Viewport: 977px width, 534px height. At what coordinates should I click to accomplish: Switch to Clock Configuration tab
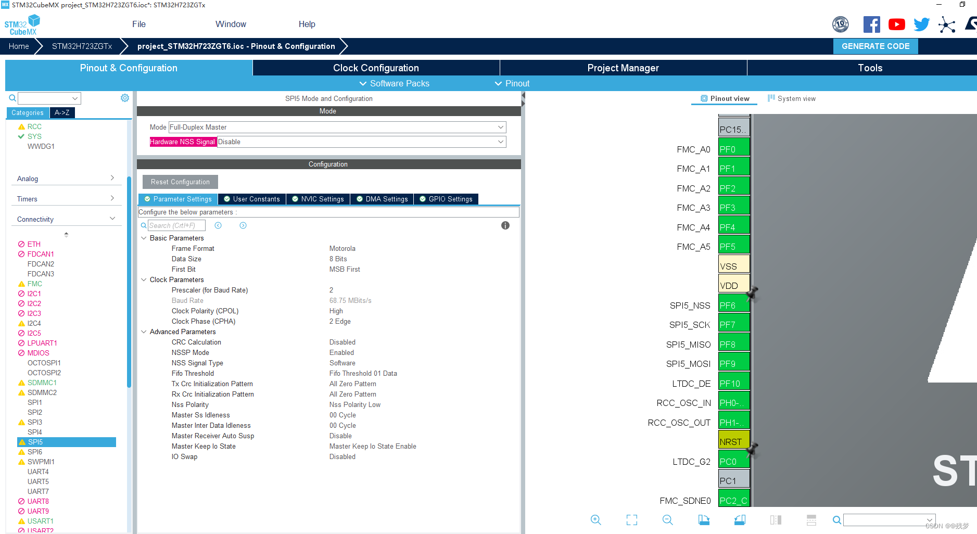point(376,68)
